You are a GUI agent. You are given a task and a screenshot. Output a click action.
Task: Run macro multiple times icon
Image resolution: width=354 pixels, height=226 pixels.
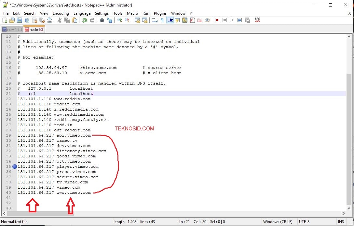(x=239, y=20)
